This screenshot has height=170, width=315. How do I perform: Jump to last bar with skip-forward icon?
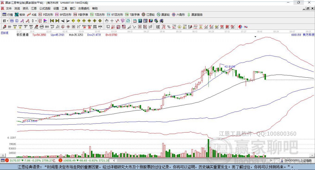click(57, 21)
